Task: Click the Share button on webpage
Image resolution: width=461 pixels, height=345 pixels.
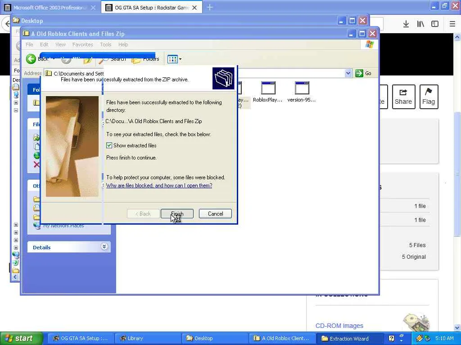Action: pyautogui.click(x=403, y=97)
